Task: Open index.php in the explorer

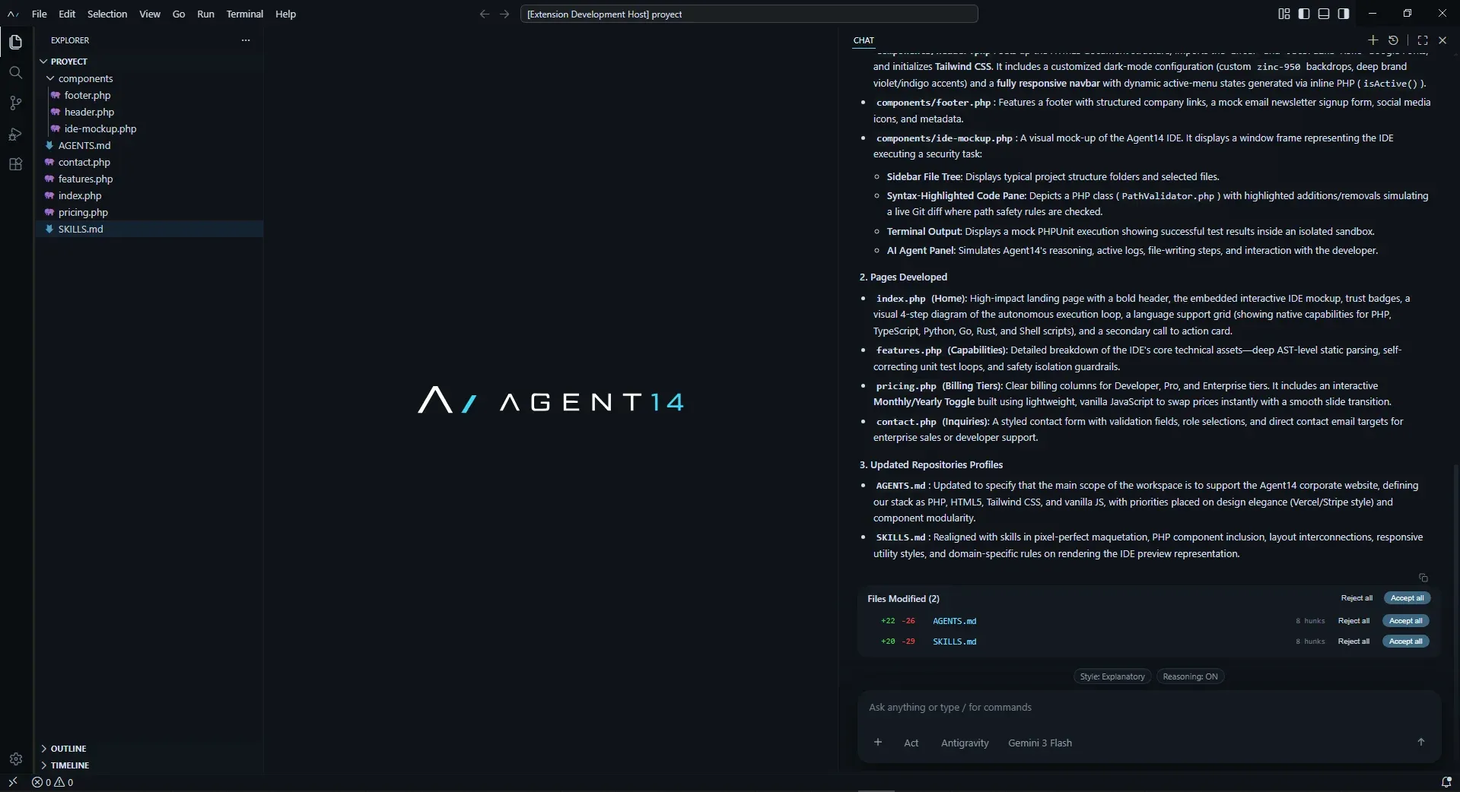Action: [x=149, y=195]
